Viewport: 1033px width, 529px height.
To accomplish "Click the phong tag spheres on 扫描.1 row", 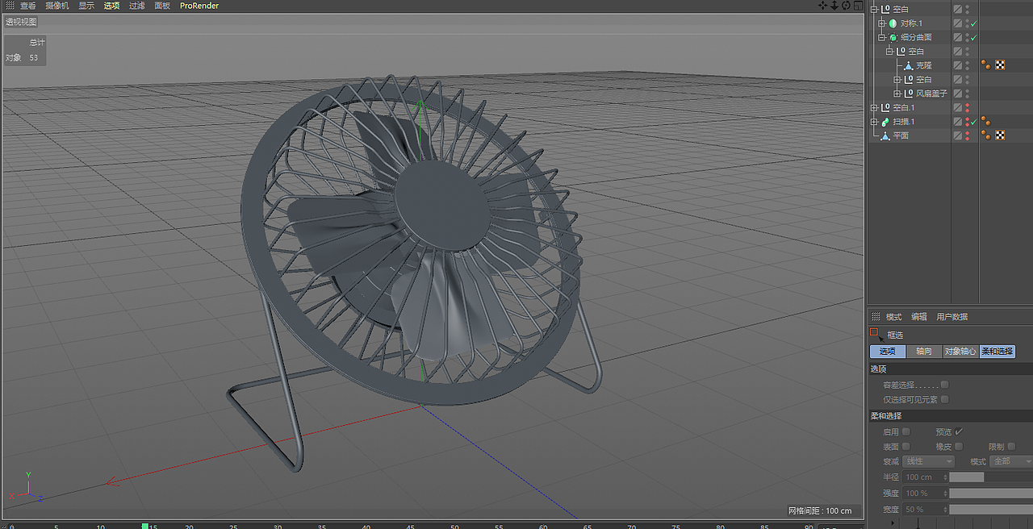I will (x=986, y=122).
